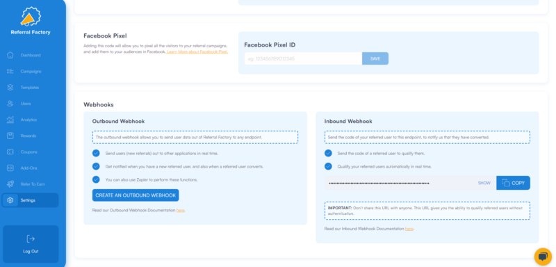Open Dashboard from the sidebar
The width and height of the screenshot is (556, 267).
point(31,56)
